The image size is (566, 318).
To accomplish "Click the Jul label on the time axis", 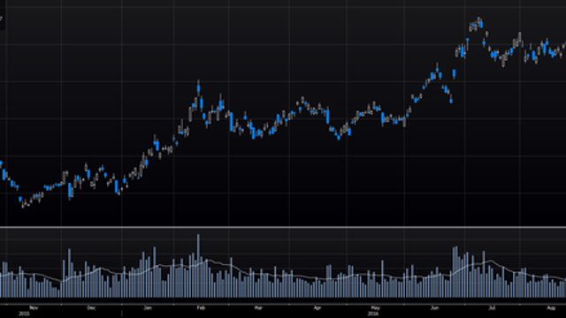I will pyautogui.click(x=492, y=308).
